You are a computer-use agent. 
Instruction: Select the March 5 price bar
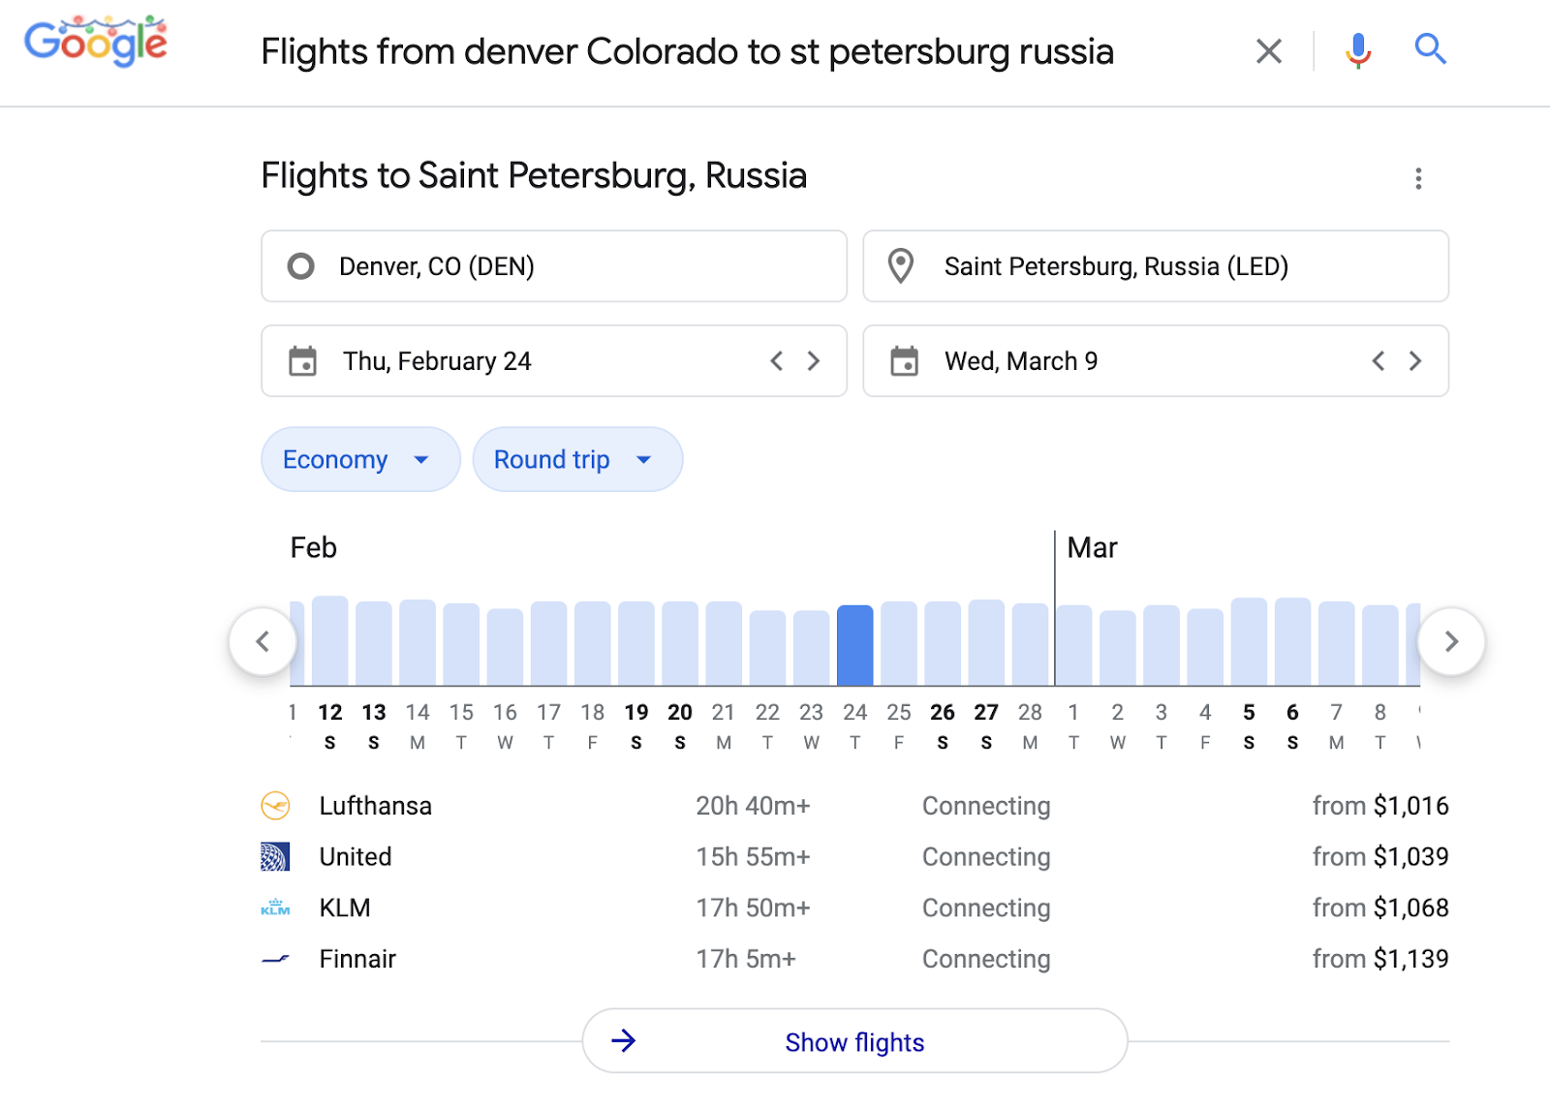click(x=1249, y=641)
